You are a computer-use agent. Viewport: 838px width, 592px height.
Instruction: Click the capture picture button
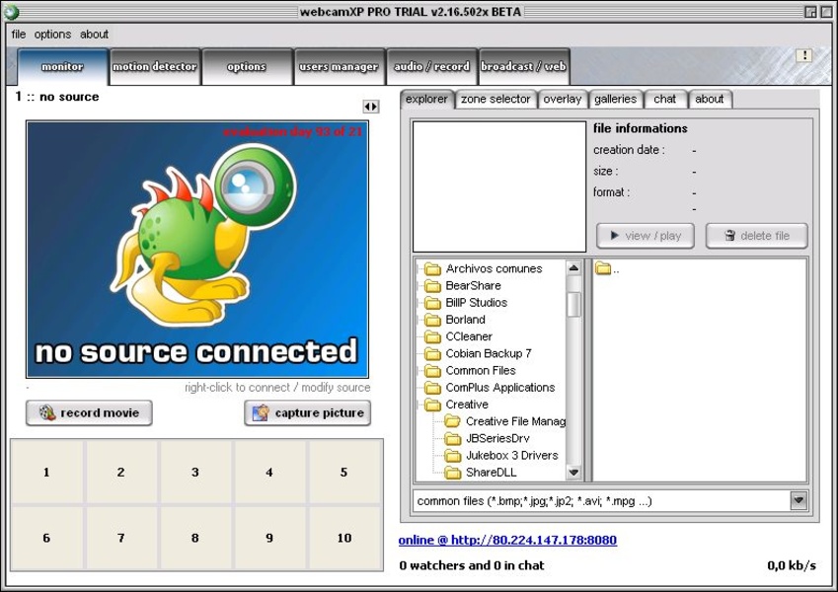coord(307,413)
